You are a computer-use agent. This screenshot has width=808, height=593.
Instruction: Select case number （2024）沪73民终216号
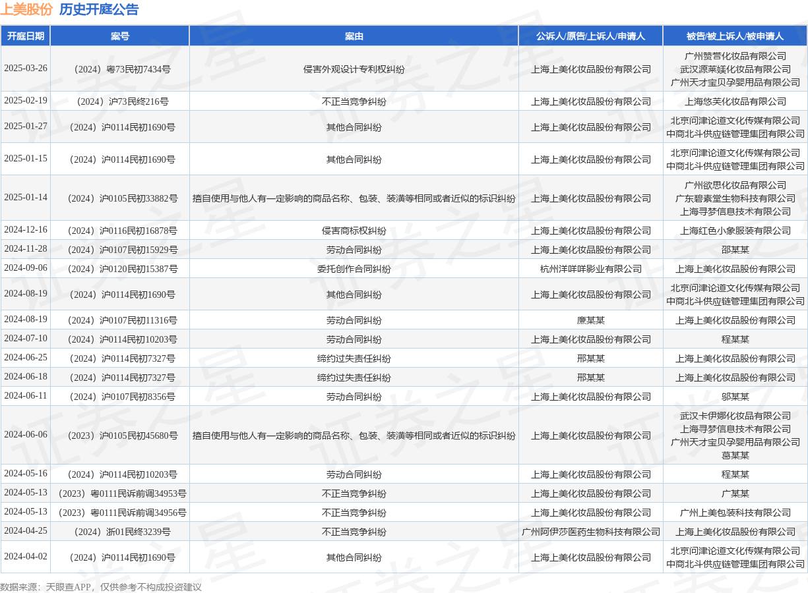(x=120, y=101)
